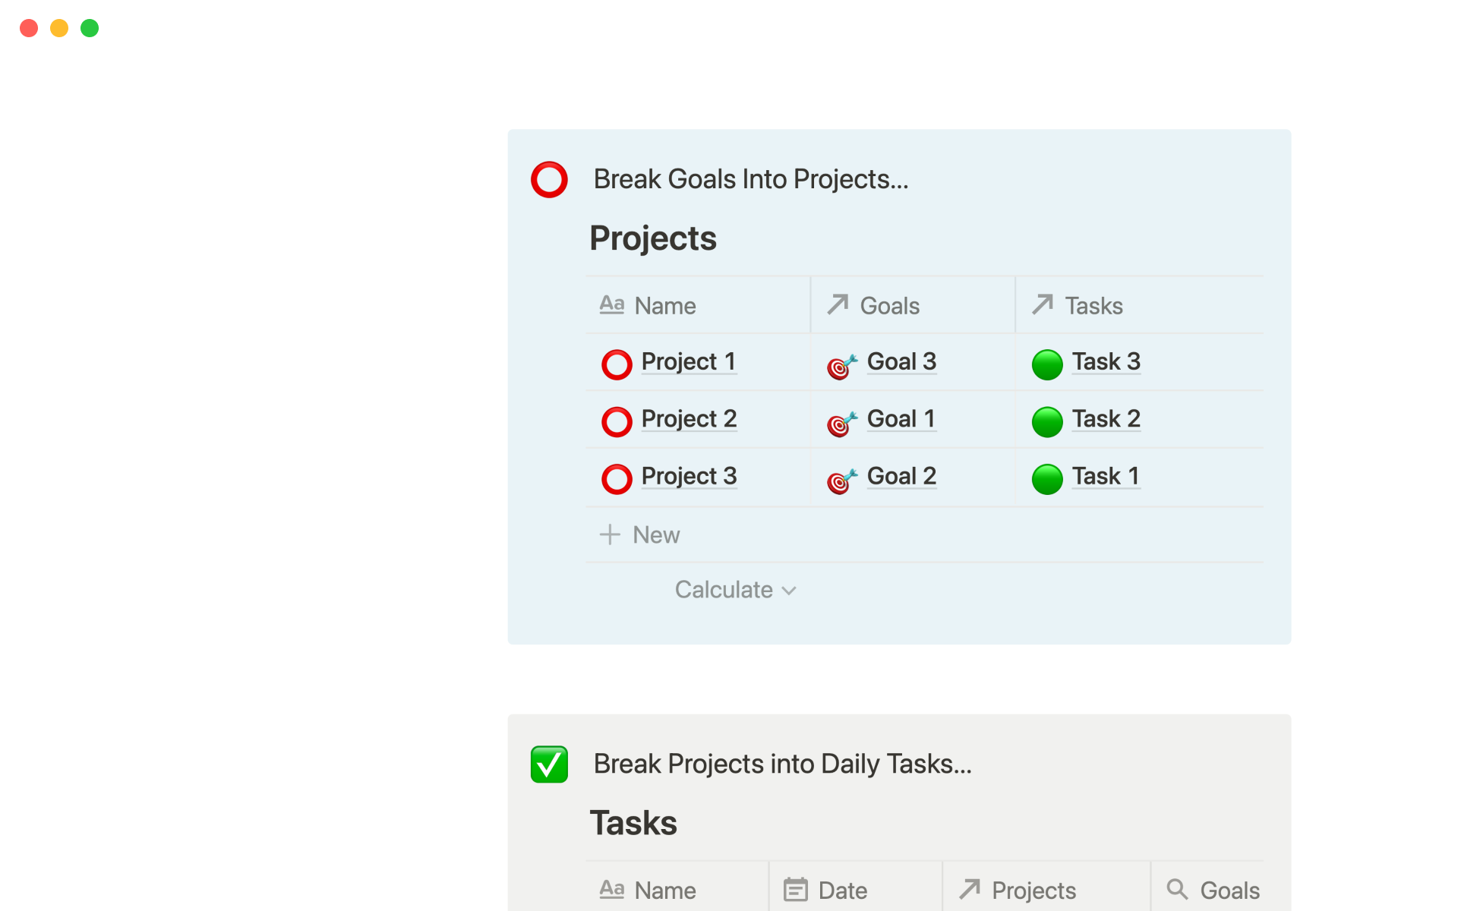Click the red circle icon beside Project 1
Viewport: 1458px width, 911px height.
[x=616, y=364]
